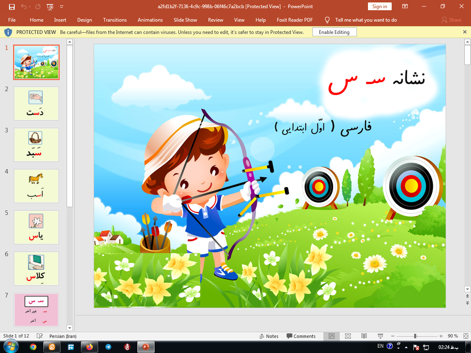The width and height of the screenshot is (471, 353).
Task: Fit slide to current window
Action: click(466, 336)
